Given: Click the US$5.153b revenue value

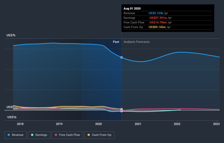Looking at the screenshot, I should click(156, 13).
